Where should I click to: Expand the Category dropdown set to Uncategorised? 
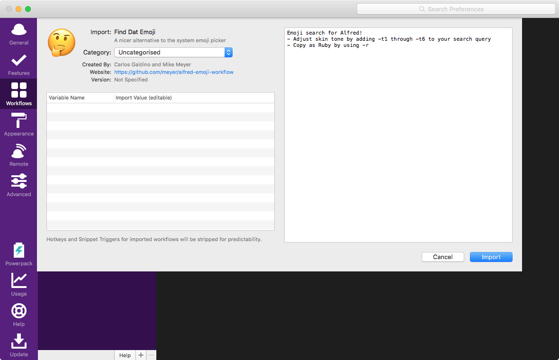point(173,53)
